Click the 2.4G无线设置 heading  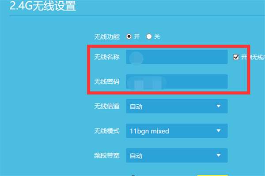(43, 6)
